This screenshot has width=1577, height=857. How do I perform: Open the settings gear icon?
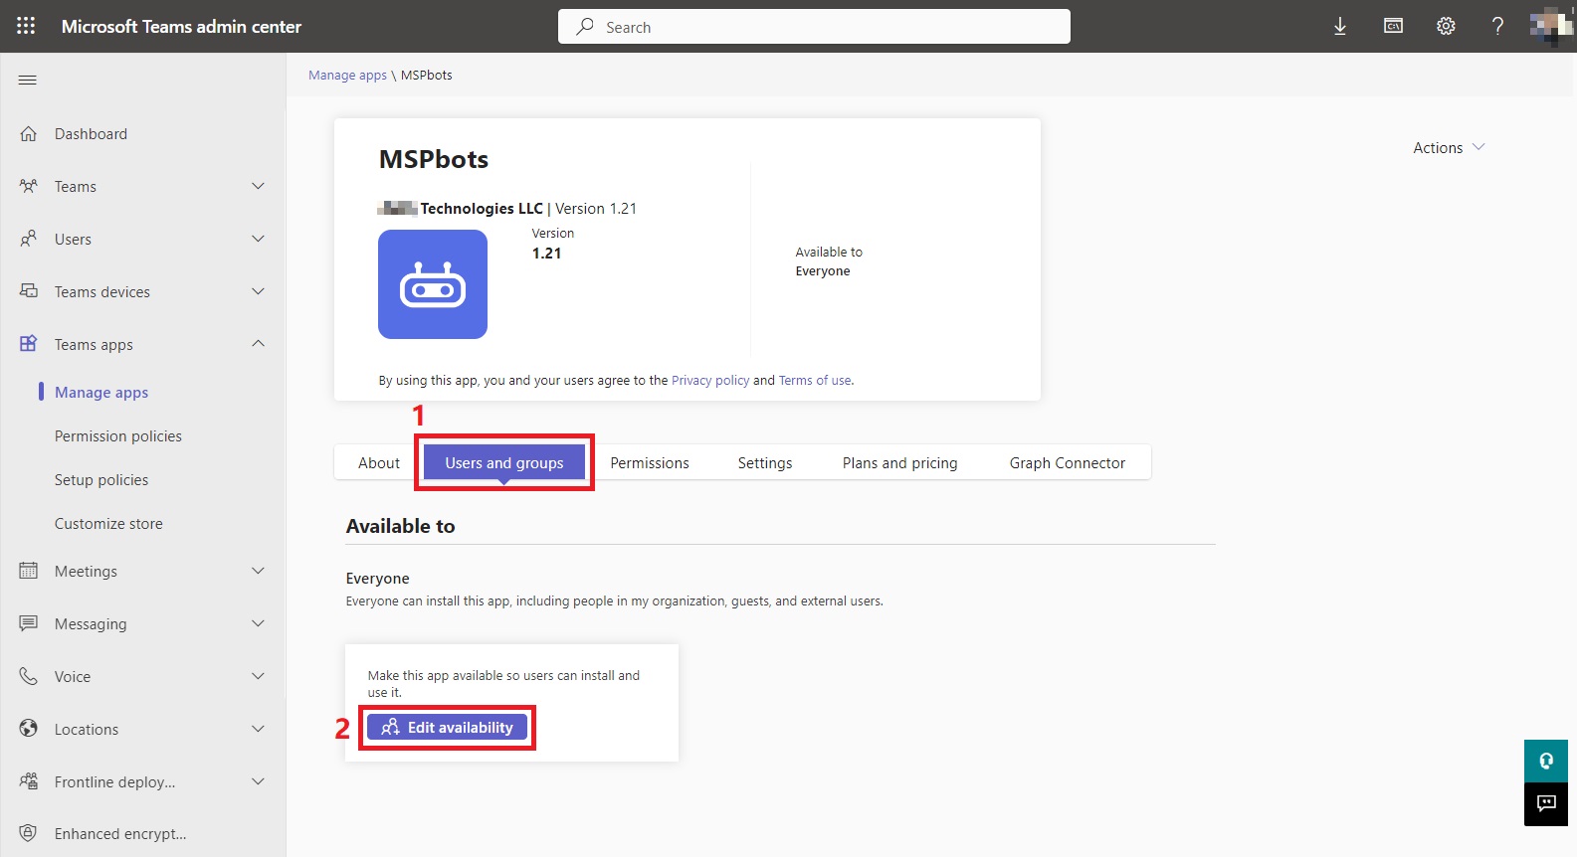pyautogui.click(x=1446, y=27)
